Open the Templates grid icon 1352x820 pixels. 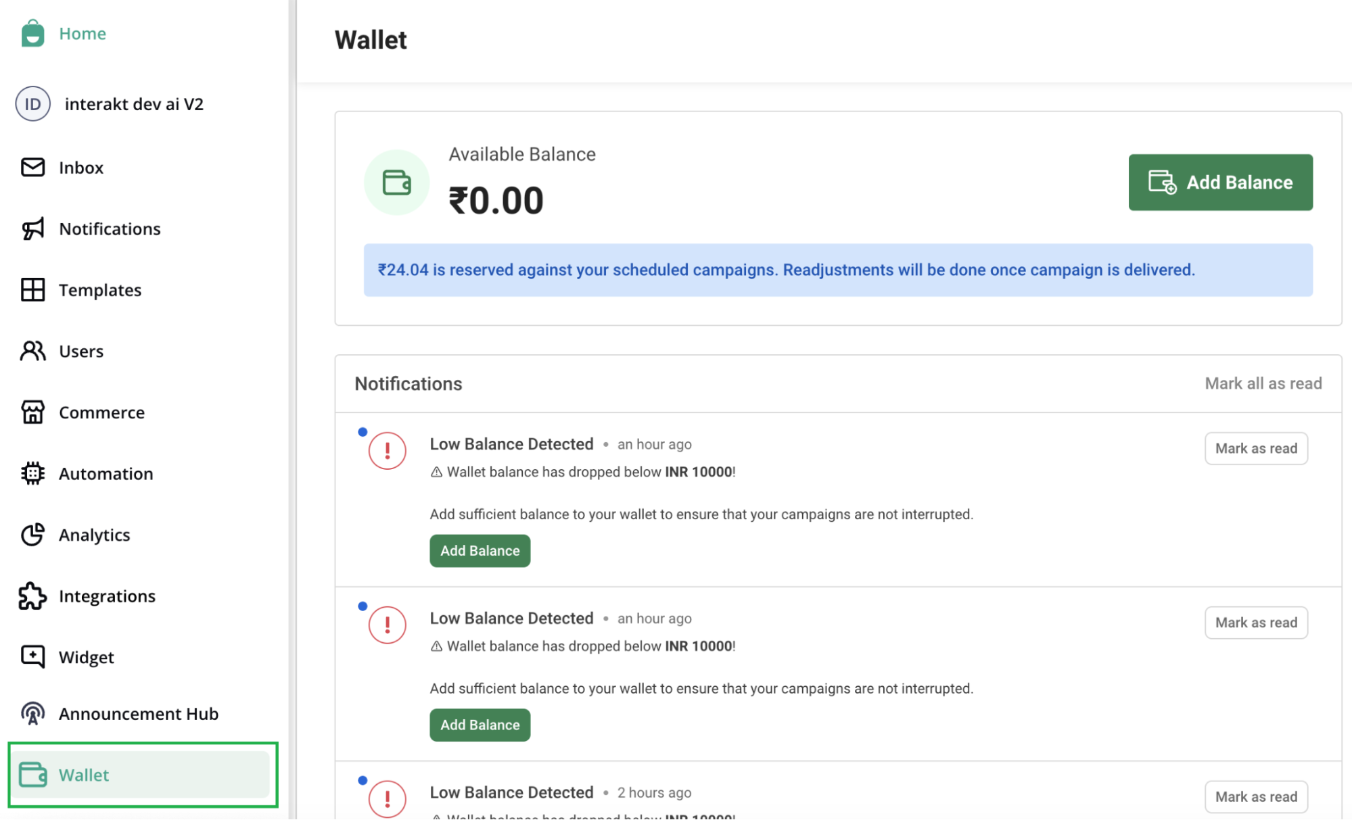[32, 290]
